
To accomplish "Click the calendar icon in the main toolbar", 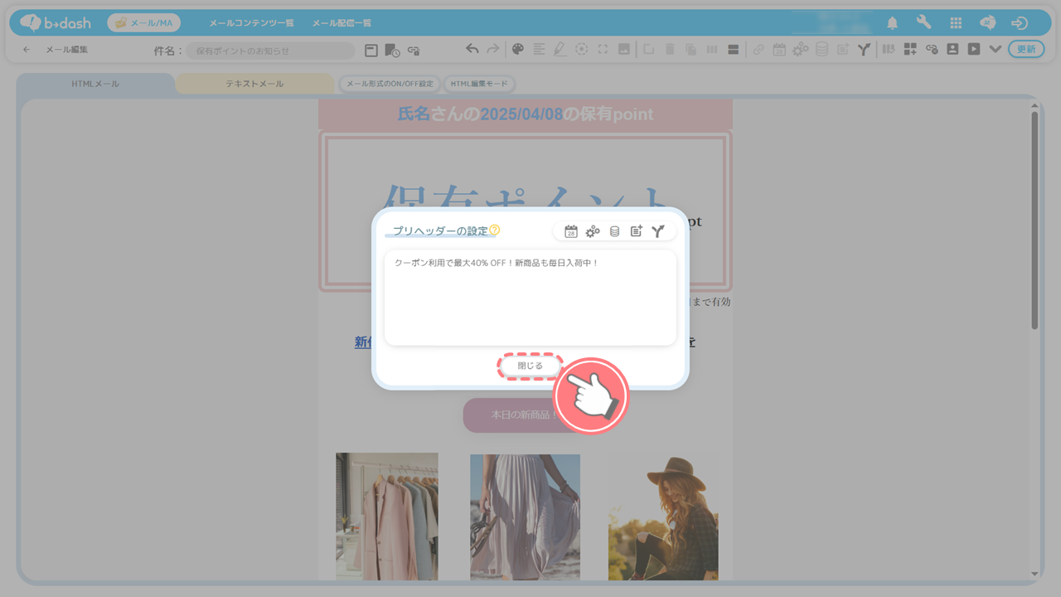I will (779, 50).
